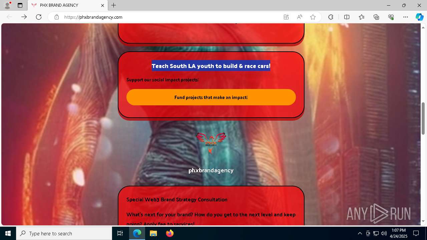Open the Extensions puzzle icon
Screen dimensions: 427x240
331,17
